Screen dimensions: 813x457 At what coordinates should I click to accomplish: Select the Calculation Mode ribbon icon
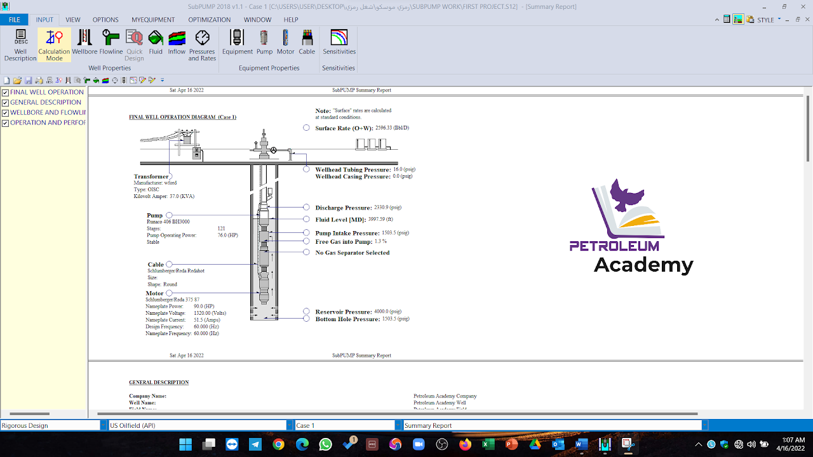point(54,45)
